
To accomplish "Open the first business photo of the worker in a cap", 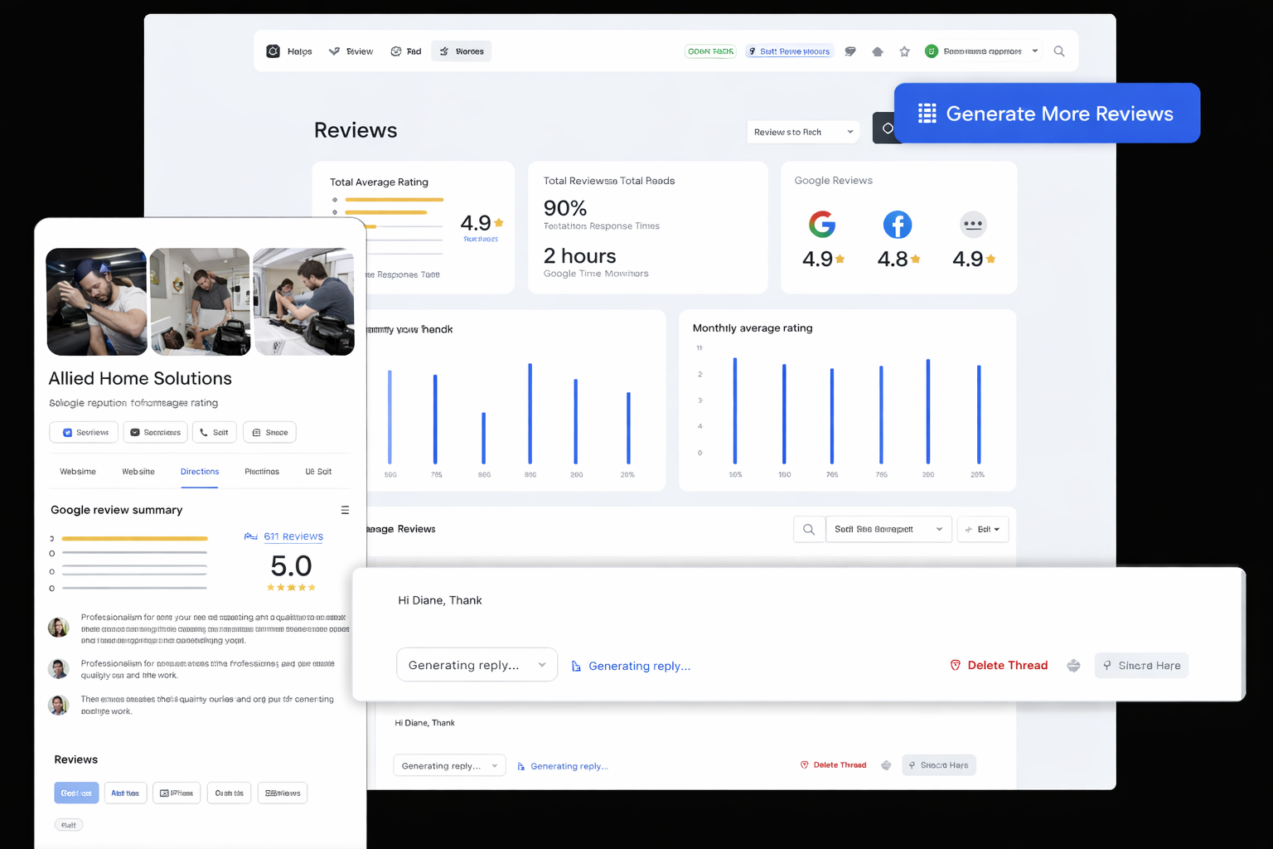I will [x=97, y=302].
